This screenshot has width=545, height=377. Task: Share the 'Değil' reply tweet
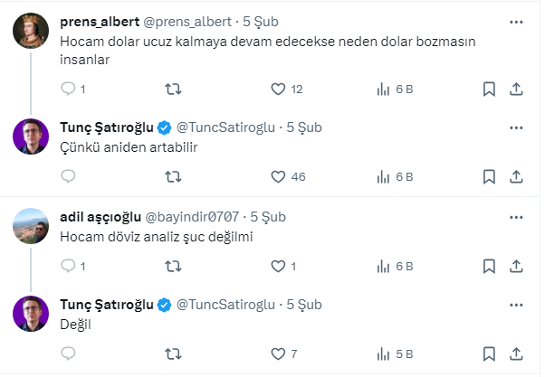[516, 353]
